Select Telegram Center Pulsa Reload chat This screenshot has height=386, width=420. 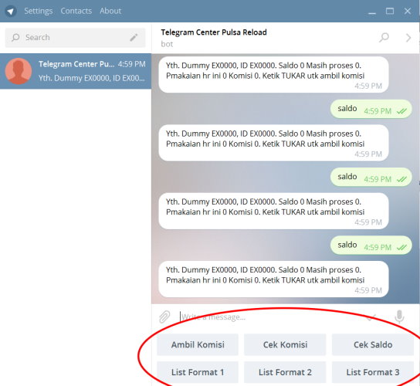pyautogui.click(x=76, y=71)
